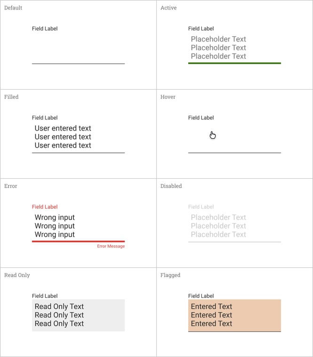This screenshot has width=313, height=357.
Task: Click the grey Read Only Text box
Action: coord(78,315)
